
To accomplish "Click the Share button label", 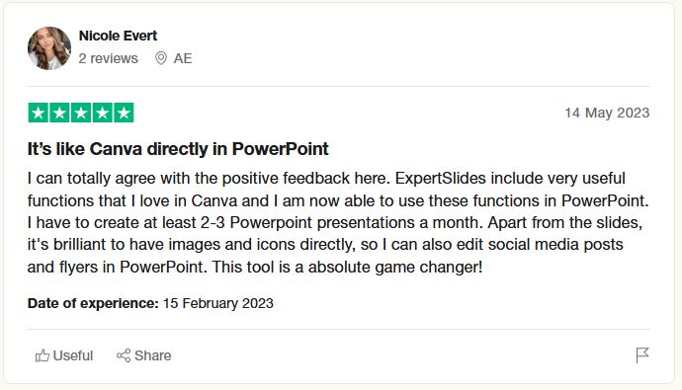I will [x=152, y=355].
